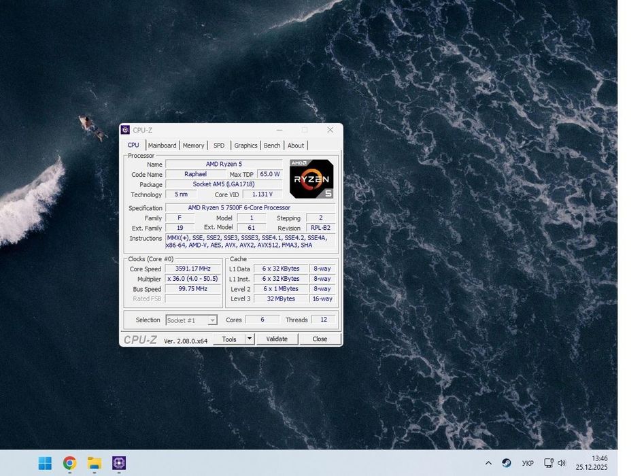Screen dimensions: 644x476
Task: Click the Steam tray icon
Action: point(507,463)
